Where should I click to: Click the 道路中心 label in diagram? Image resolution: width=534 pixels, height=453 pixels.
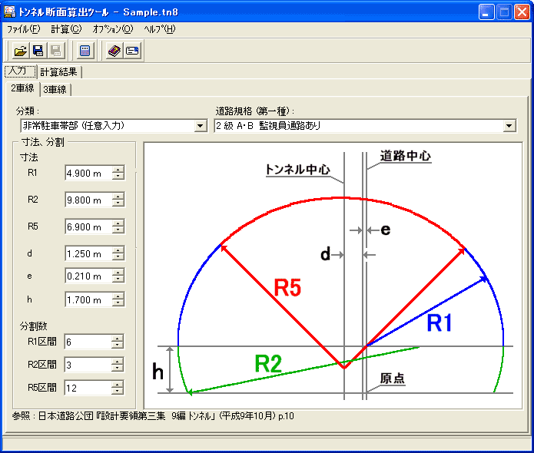coord(405,156)
